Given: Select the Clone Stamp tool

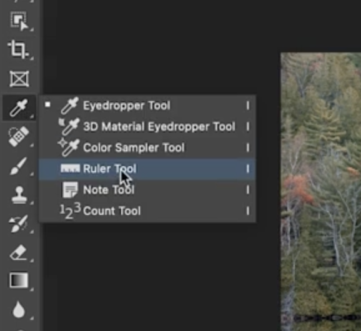Looking at the screenshot, I should [19, 195].
